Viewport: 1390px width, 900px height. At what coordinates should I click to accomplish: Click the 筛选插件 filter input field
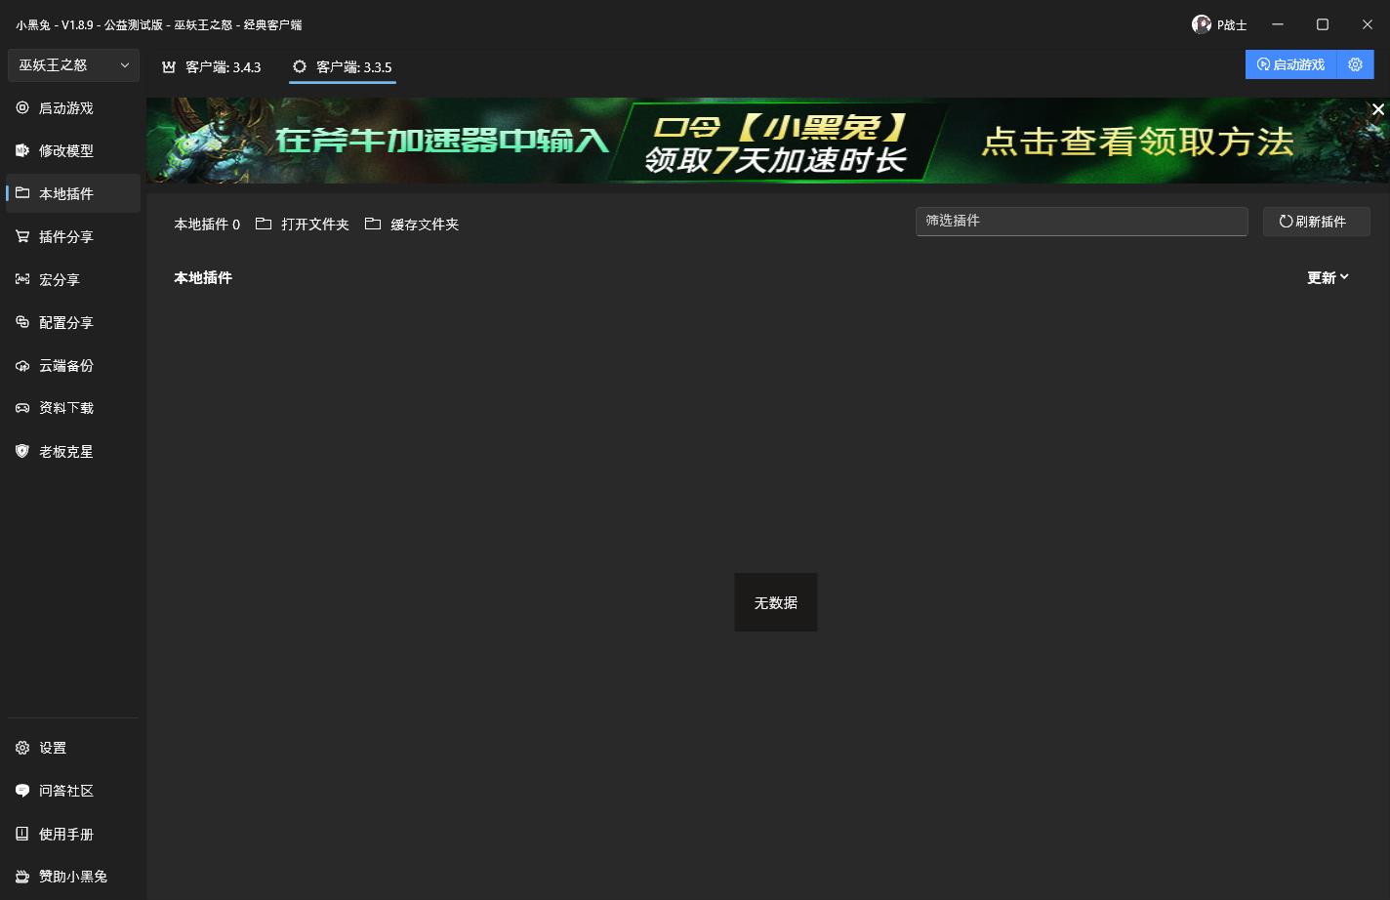click(x=1081, y=222)
